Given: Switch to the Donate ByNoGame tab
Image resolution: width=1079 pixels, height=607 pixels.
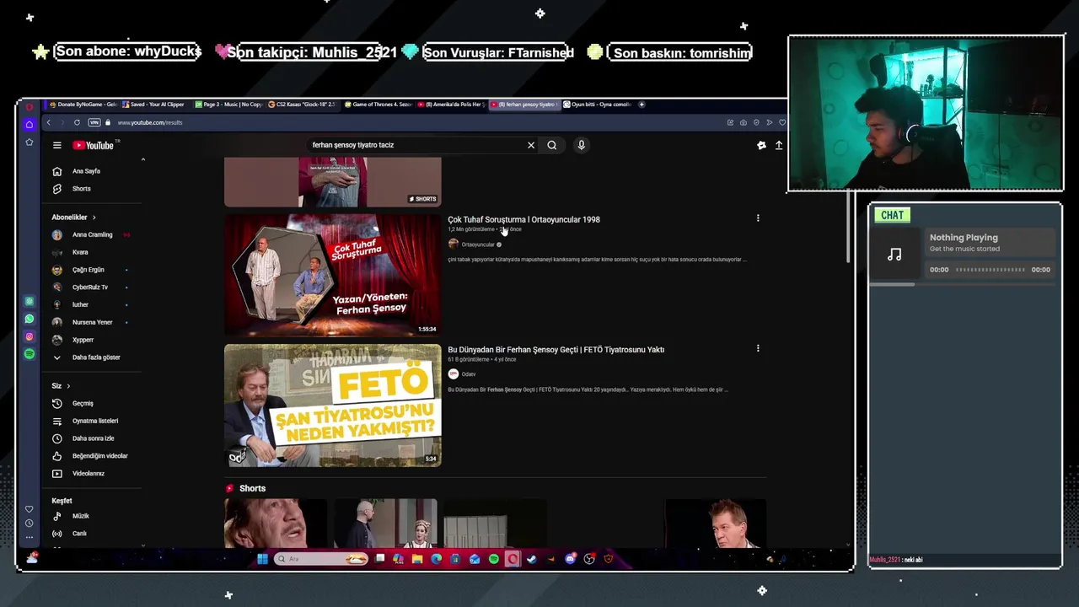Looking at the screenshot, I should tap(83, 105).
